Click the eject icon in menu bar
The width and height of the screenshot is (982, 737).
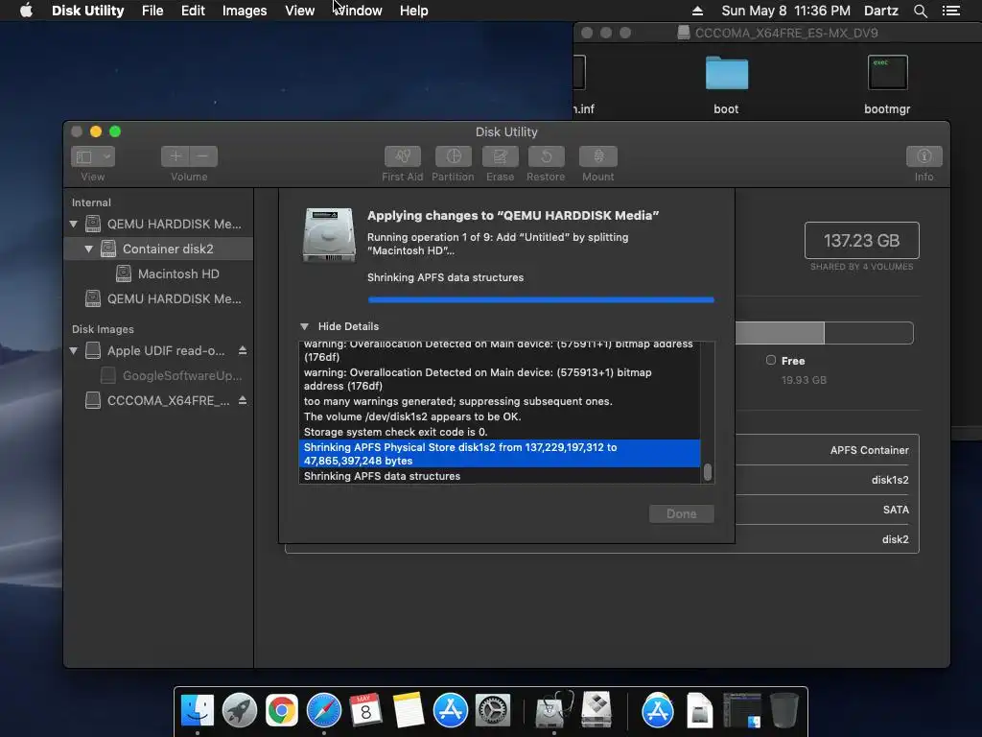(697, 11)
